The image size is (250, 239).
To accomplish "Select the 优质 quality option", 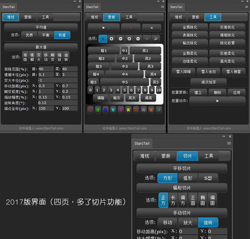I will 29,35.
